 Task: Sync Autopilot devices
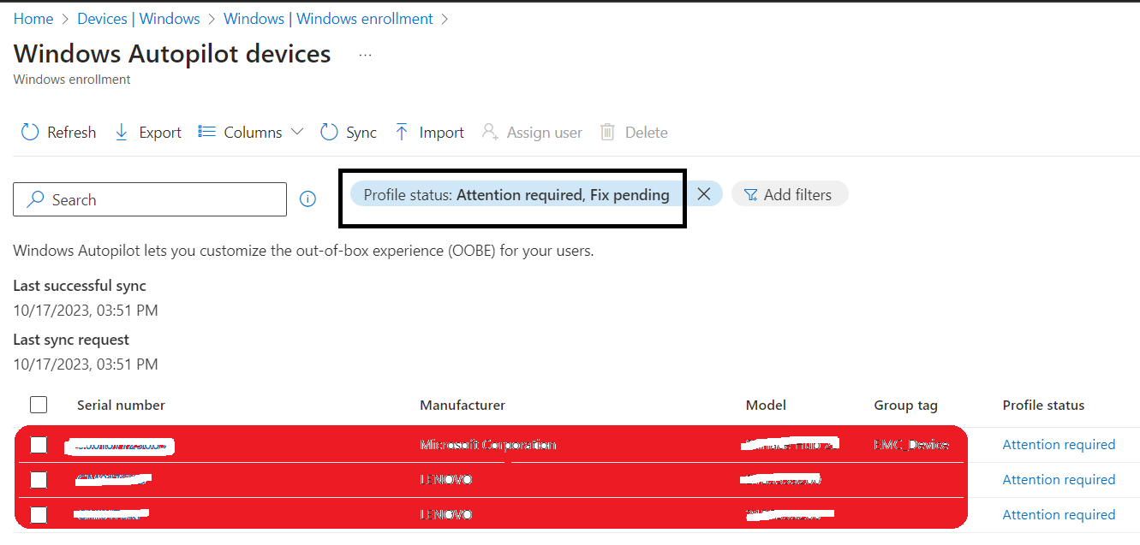tap(349, 133)
